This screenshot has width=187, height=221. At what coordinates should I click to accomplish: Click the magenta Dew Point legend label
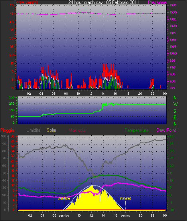point(166,130)
